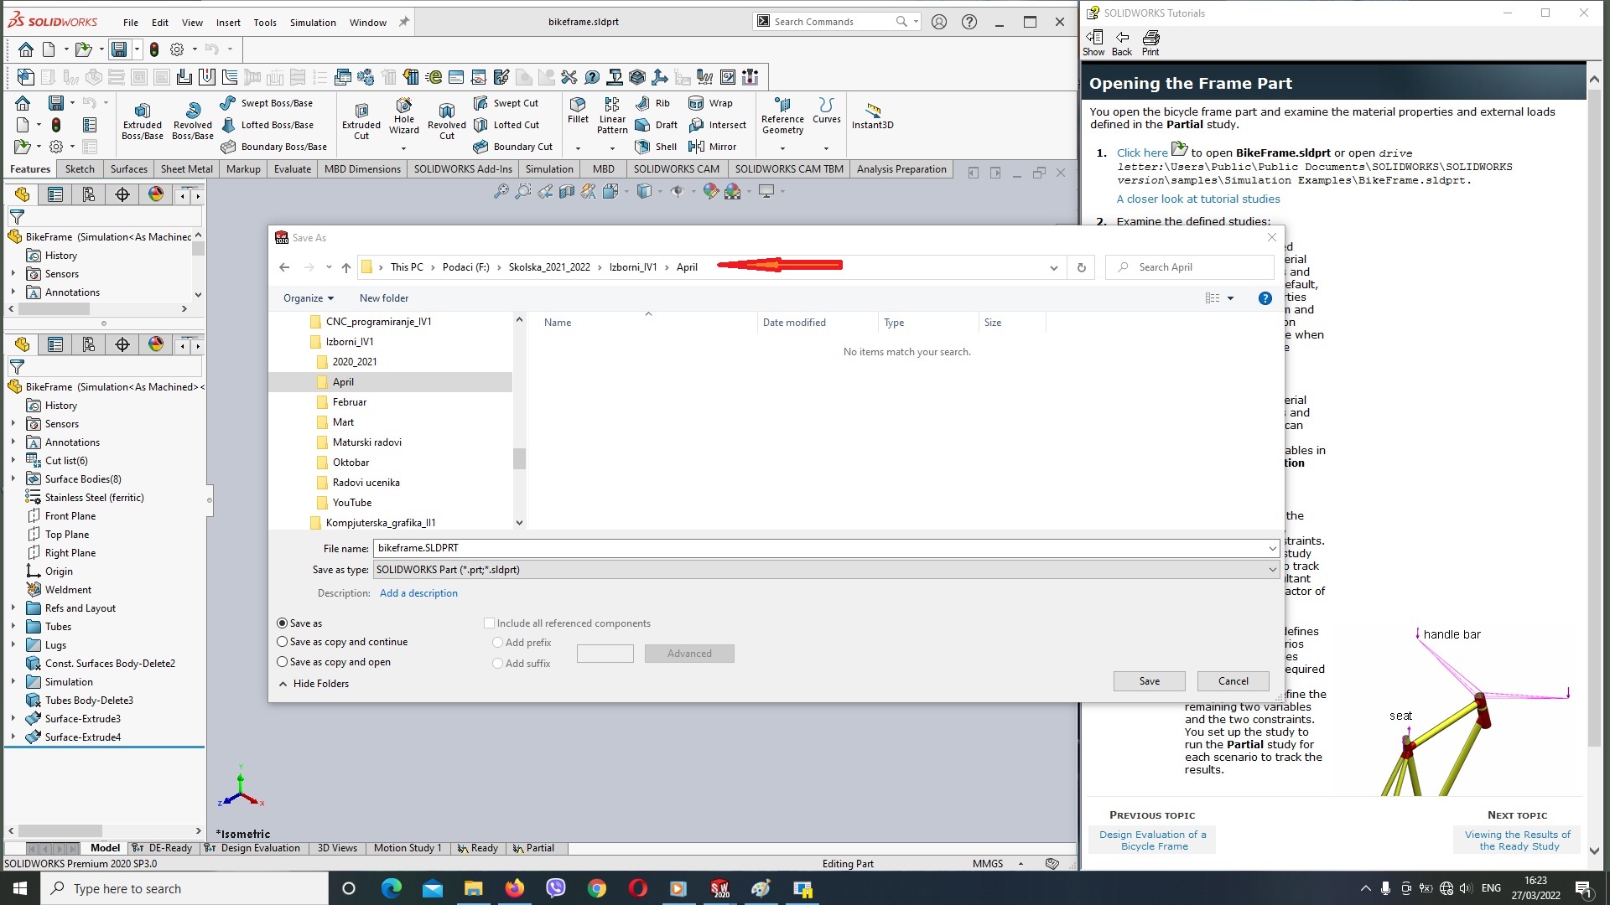Open the File name history dropdown

[1272, 548]
